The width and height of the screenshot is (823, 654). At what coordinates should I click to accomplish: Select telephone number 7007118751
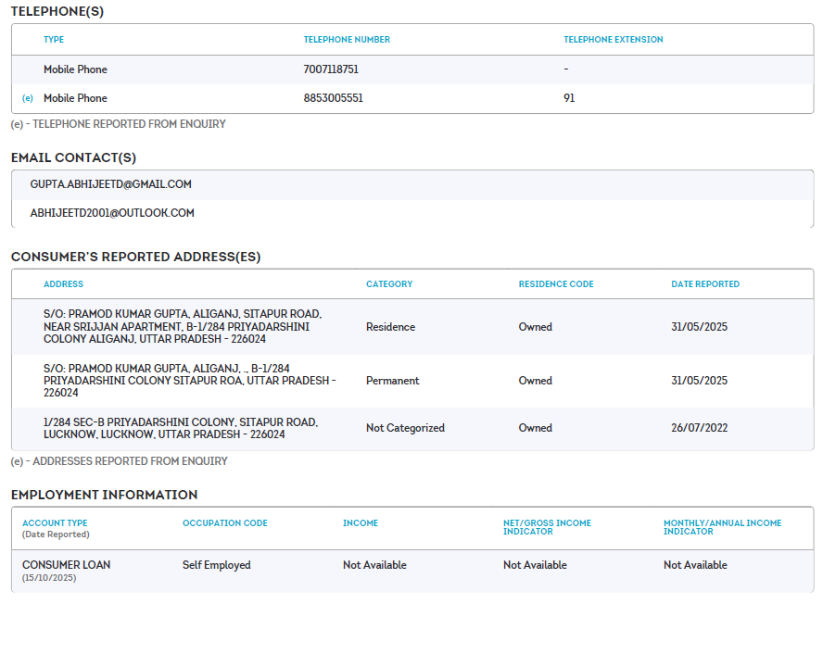pos(330,69)
